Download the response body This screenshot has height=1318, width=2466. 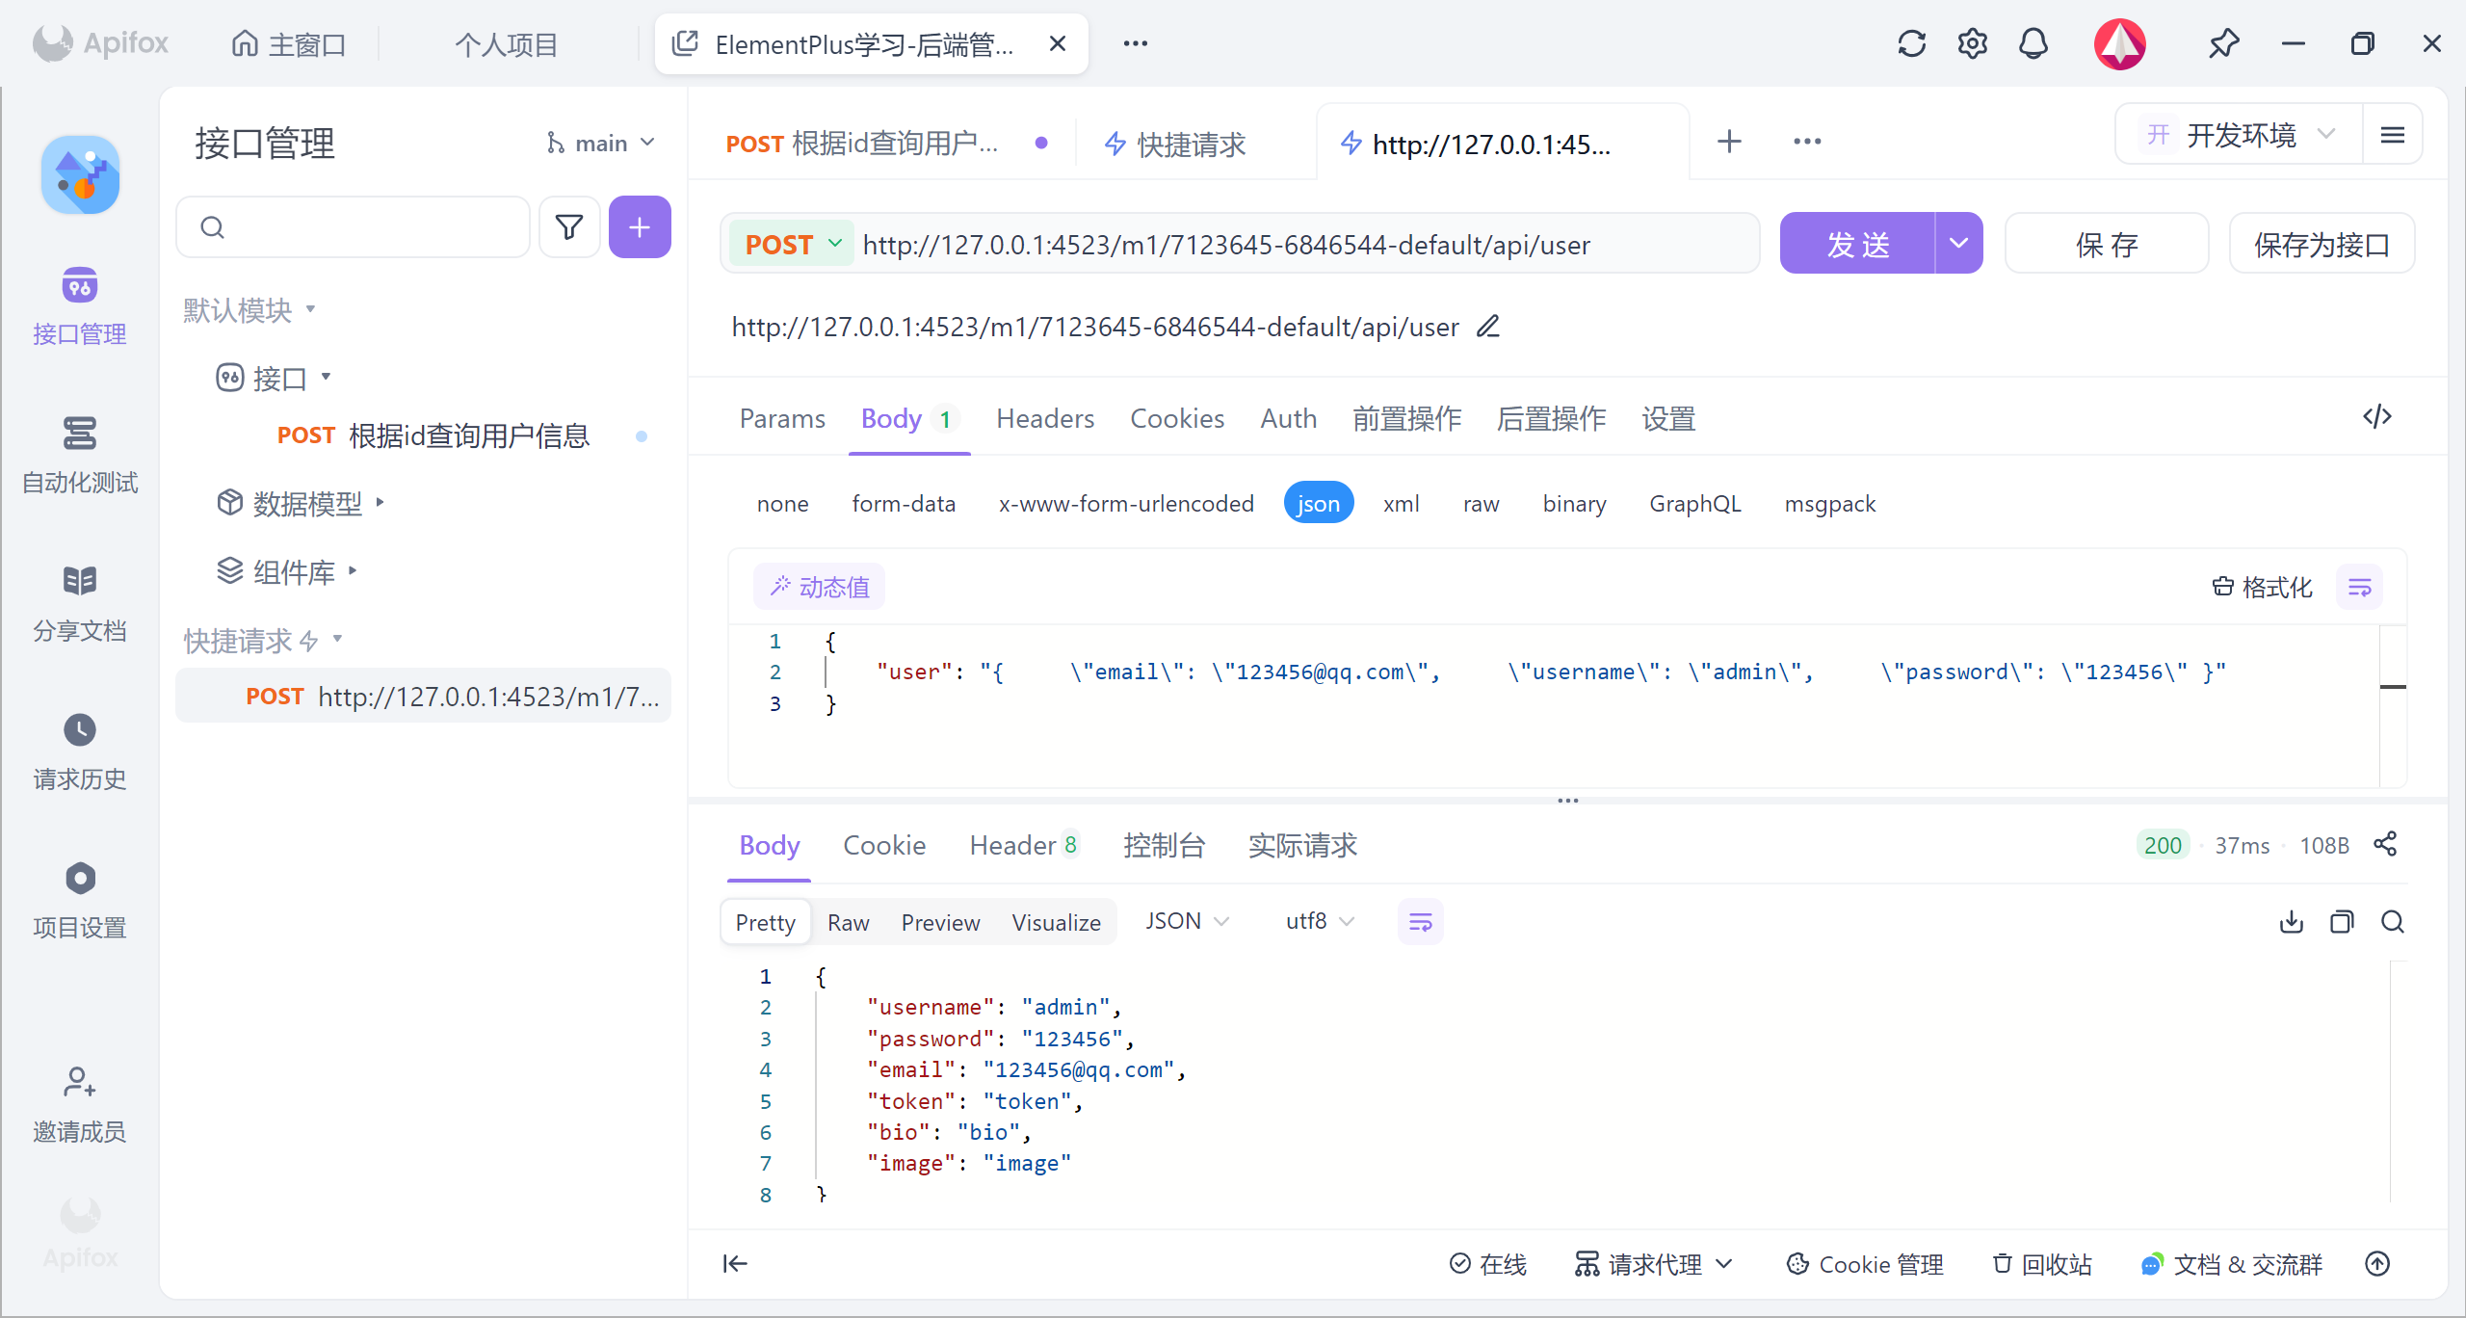[2292, 922]
